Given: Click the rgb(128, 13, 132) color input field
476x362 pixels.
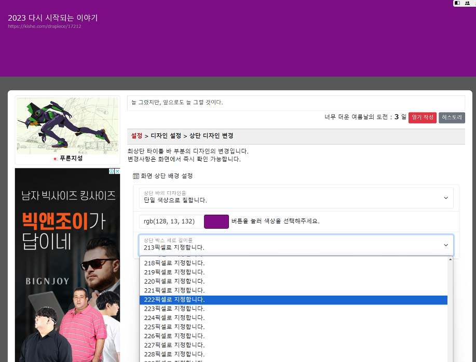Looking at the screenshot, I should point(171,221).
